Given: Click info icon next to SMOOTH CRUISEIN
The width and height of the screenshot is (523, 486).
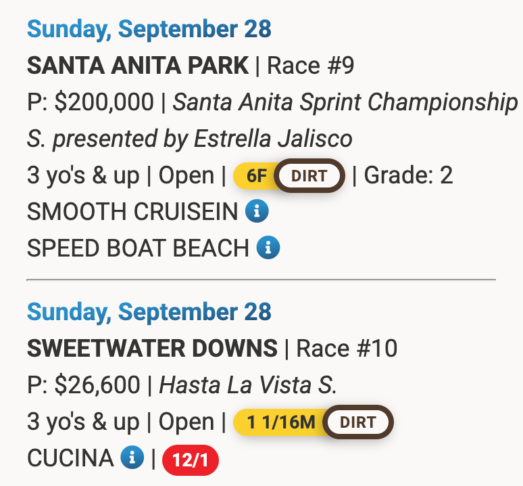Looking at the screenshot, I should (257, 212).
